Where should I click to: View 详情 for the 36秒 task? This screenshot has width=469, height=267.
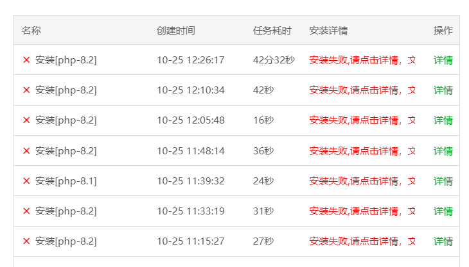(443, 151)
